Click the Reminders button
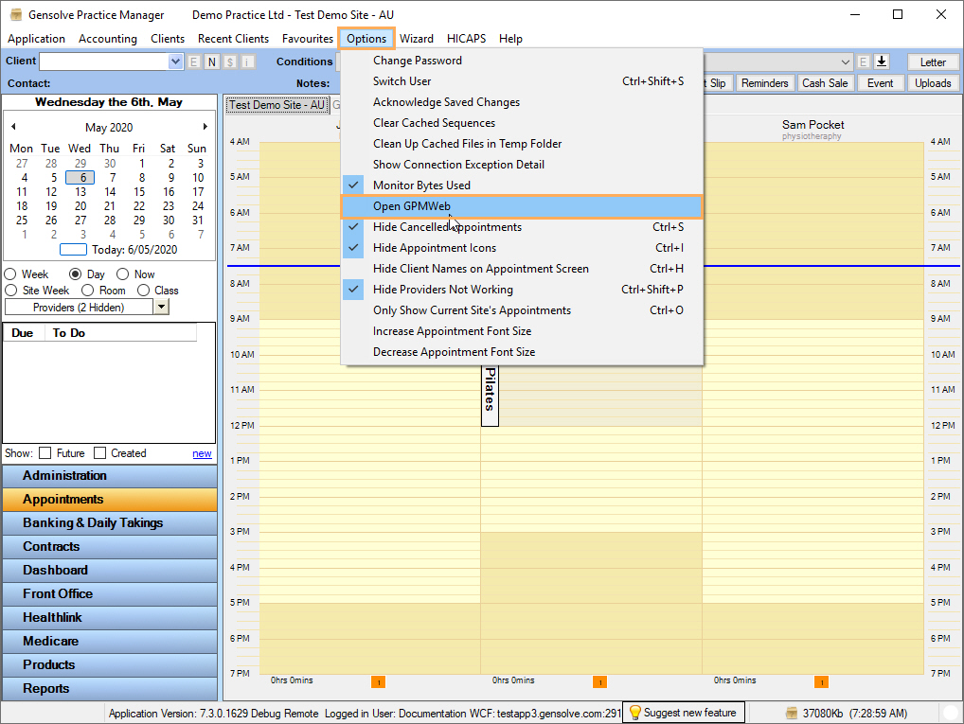Viewport: 964px width, 724px height. (764, 83)
